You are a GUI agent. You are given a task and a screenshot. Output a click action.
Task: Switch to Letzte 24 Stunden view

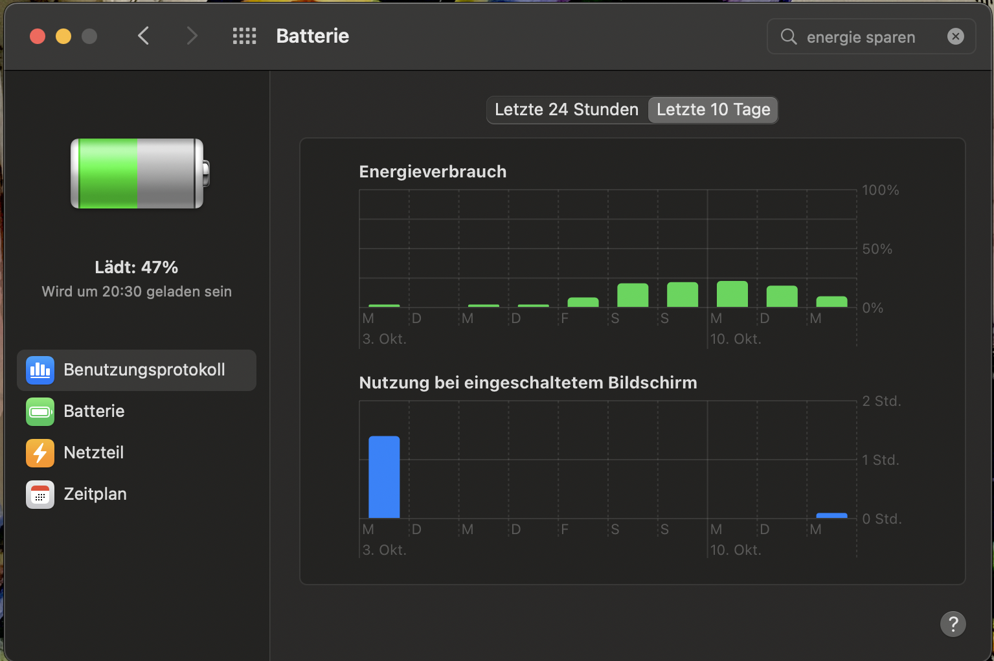(x=567, y=110)
